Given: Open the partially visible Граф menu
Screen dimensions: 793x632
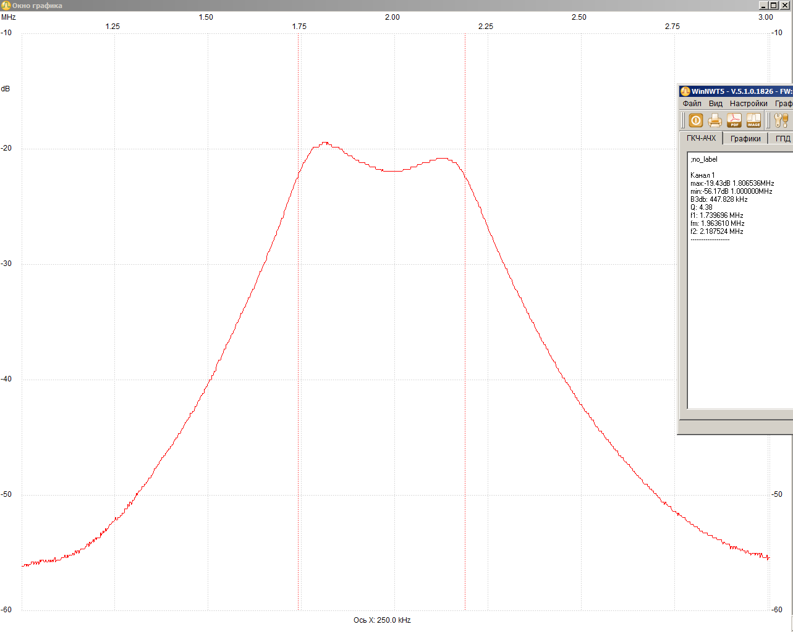Looking at the screenshot, I should (x=783, y=104).
